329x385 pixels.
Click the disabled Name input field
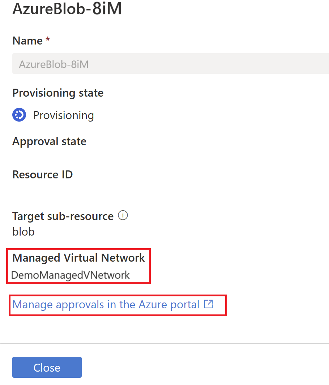tap(170, 64)
